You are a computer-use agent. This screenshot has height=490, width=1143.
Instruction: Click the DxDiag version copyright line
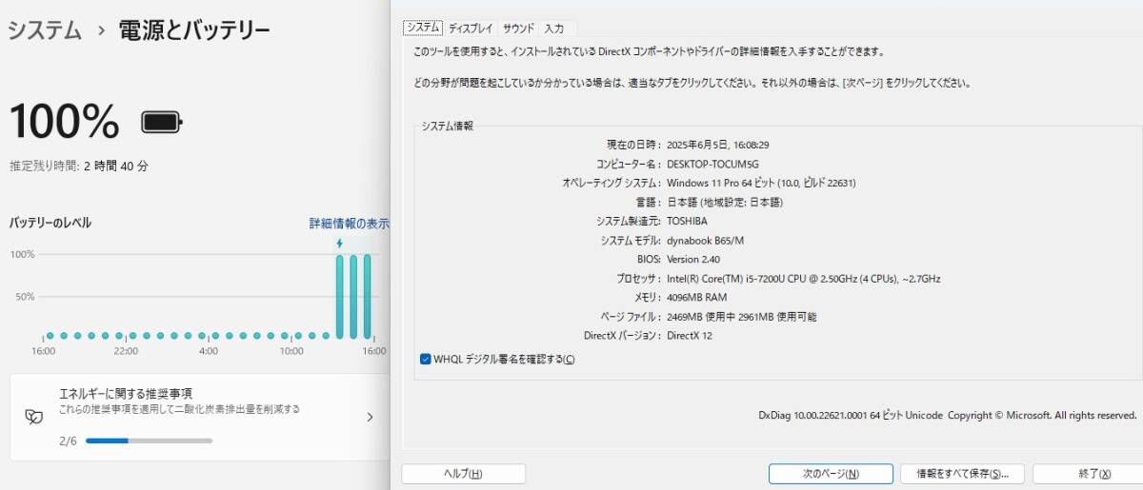point(948,415)
